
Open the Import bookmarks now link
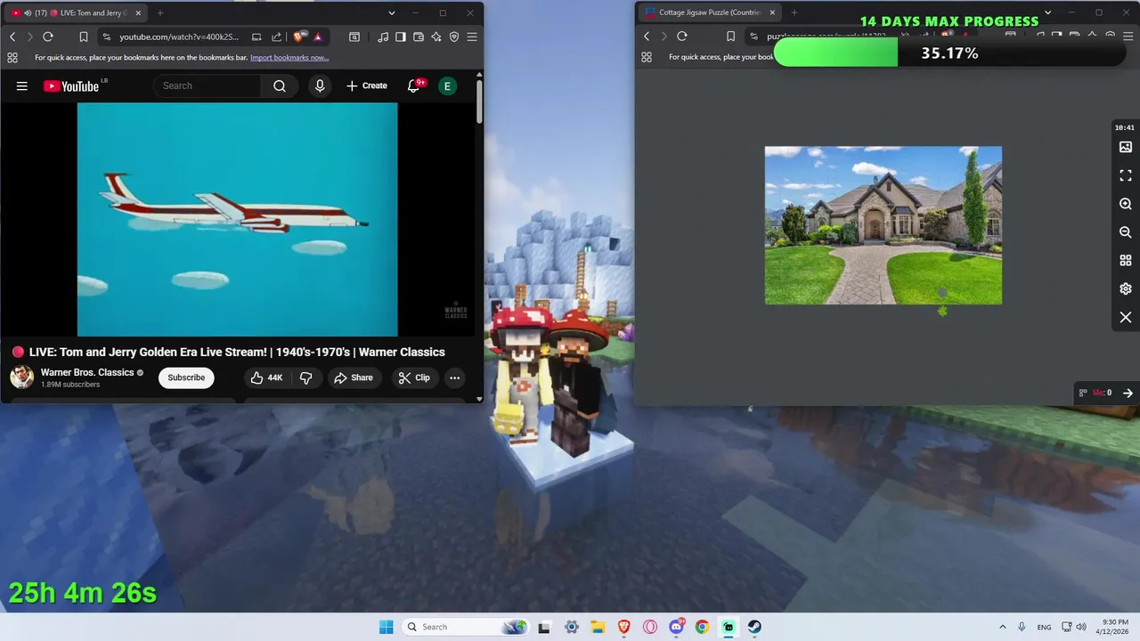tap(289, 57)
